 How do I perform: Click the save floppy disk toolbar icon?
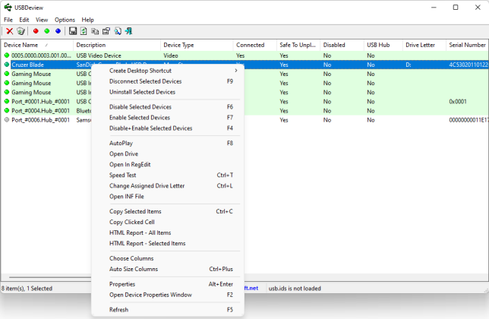point(72,31)
